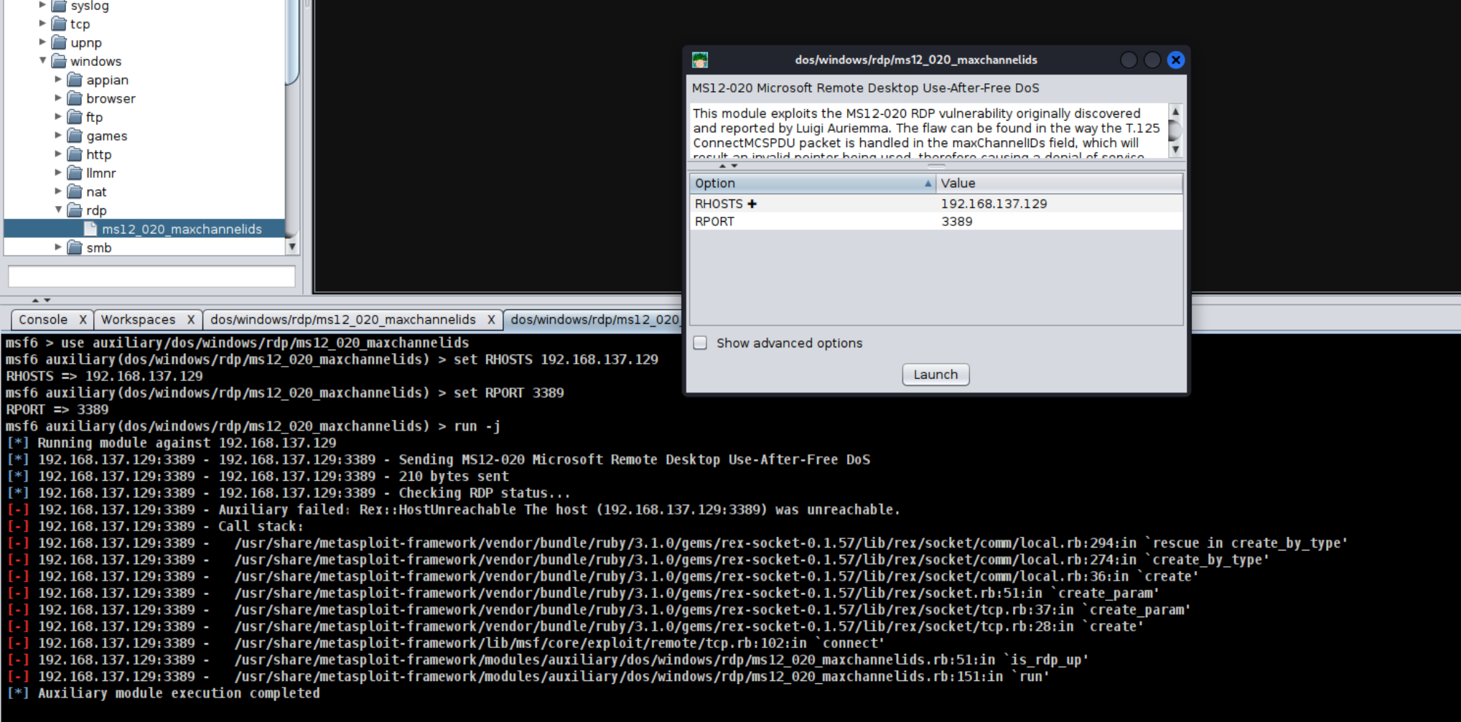Screen dimensions: 1461x722
Task: Click description scrollbar thumb
Action: 1175,130
